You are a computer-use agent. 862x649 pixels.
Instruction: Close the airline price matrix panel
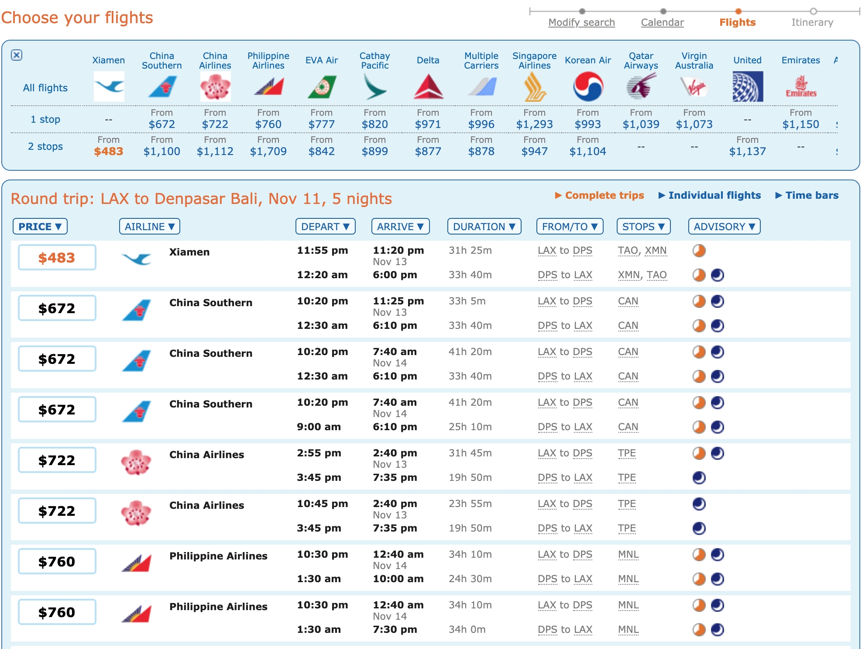point(17,55)
